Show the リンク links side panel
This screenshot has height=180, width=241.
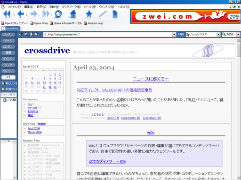click(x=8, y=65)
